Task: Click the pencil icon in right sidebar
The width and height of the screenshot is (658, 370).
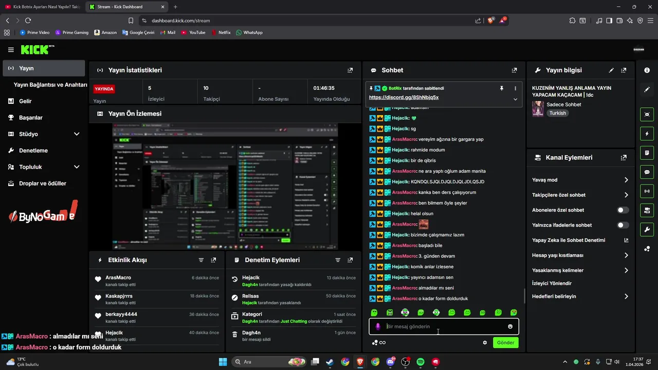Action: click(647, 89)
